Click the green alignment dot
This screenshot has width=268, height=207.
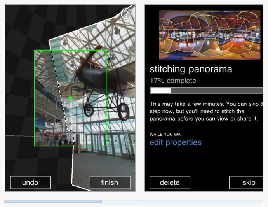[x=70, y=98]
